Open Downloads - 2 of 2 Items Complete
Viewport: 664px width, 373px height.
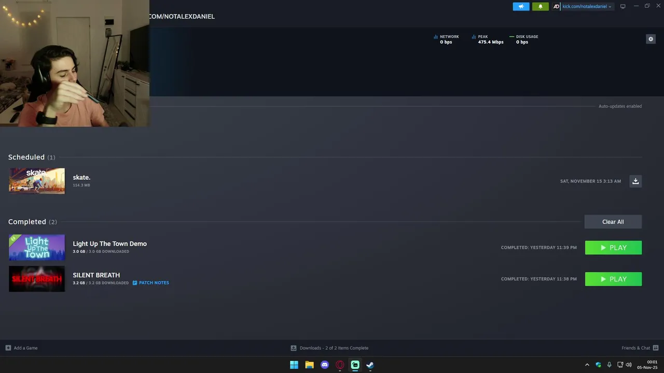334,348
